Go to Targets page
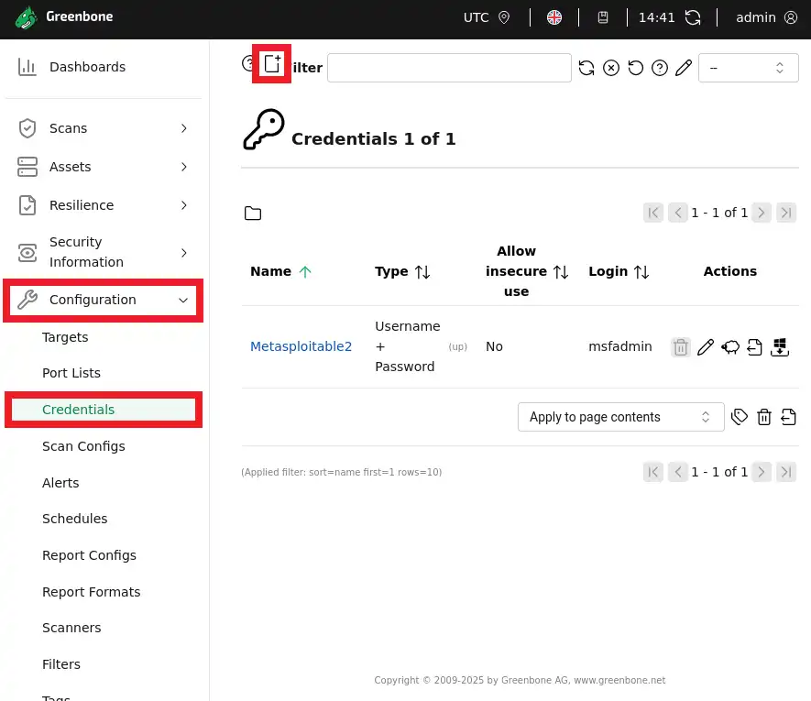 65,337
